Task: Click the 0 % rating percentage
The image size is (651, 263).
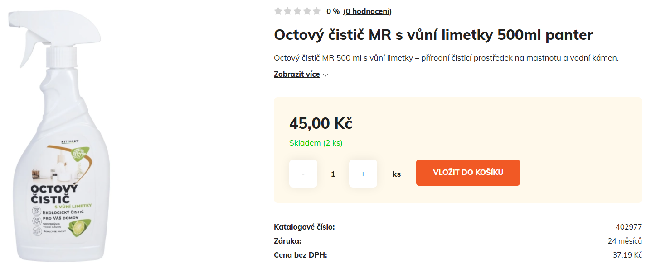Action: click(x=332, y=11)
